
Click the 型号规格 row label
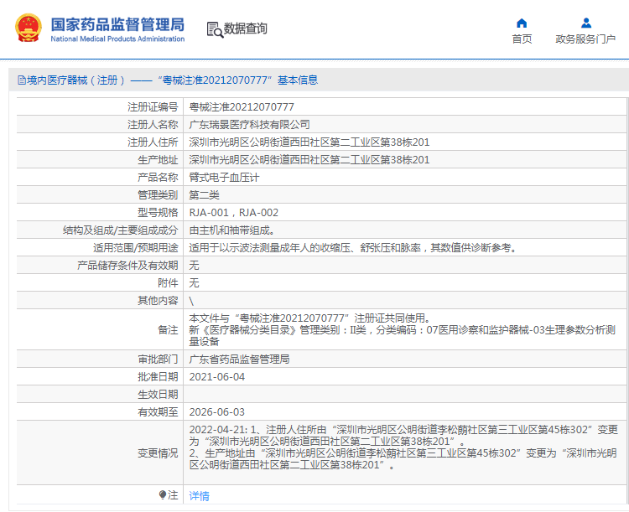tap(158, 213)
